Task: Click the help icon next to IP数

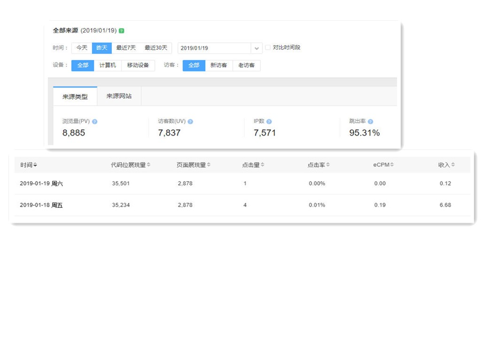Action: [x=269, y=121]
